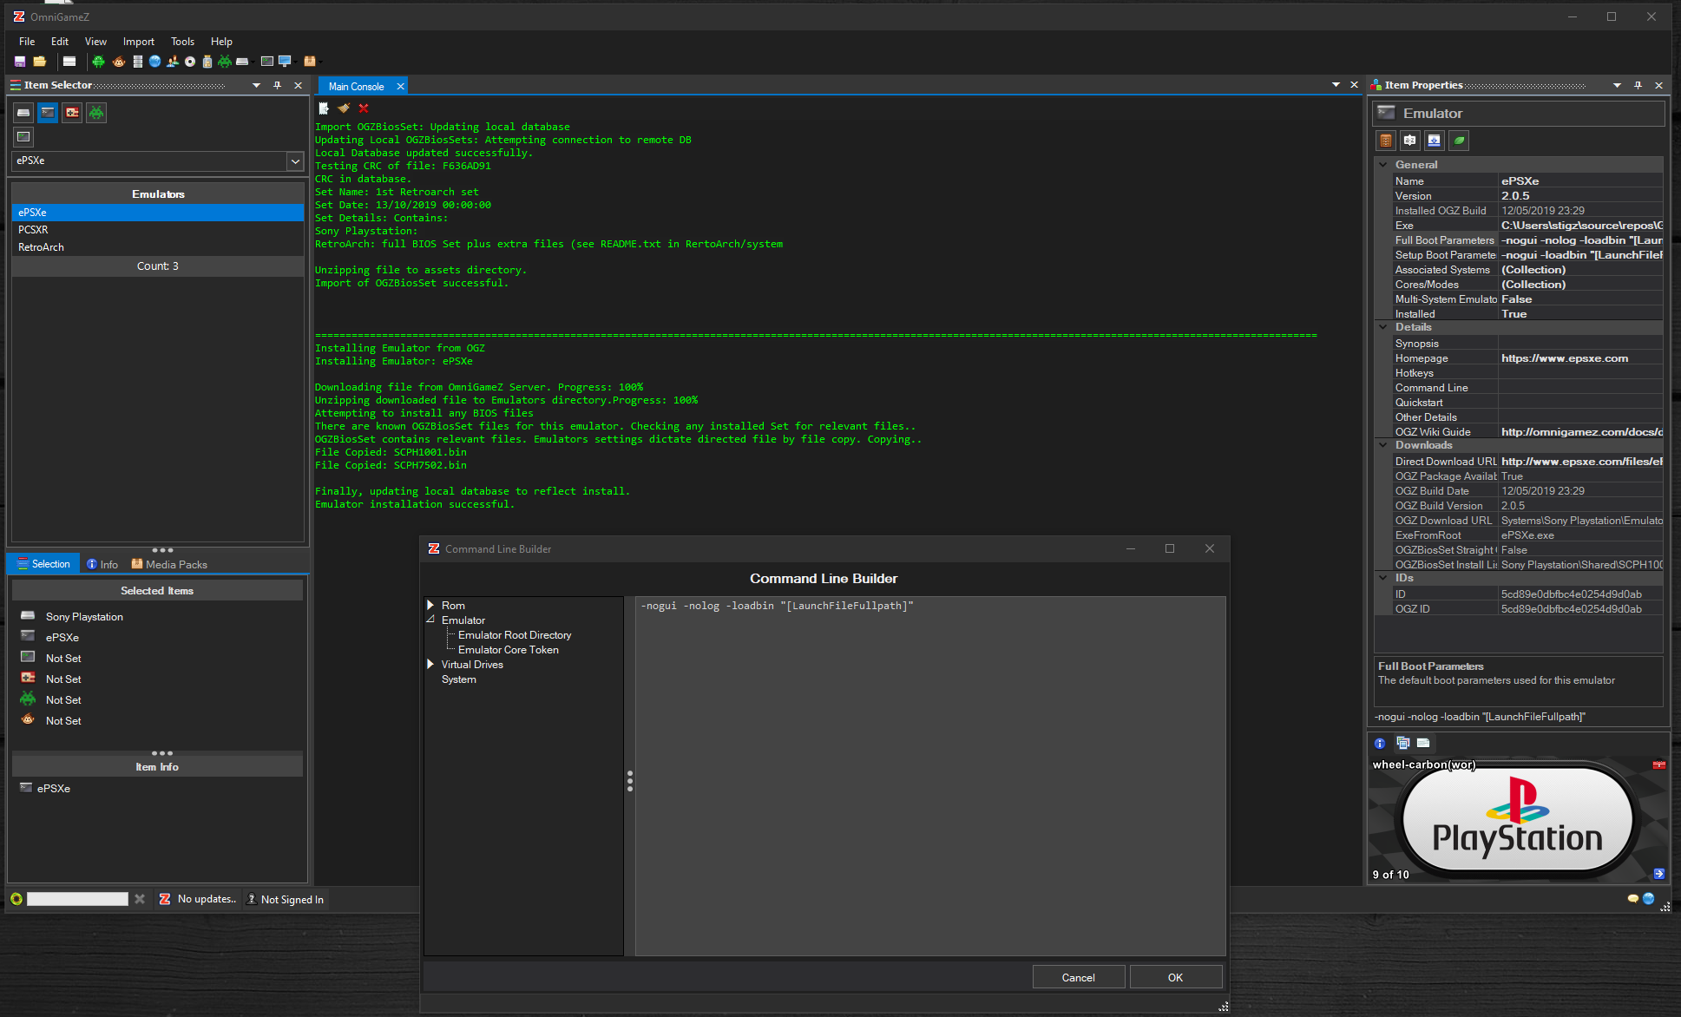Click the terminal window toolbar icon

(x=267, y=62)
